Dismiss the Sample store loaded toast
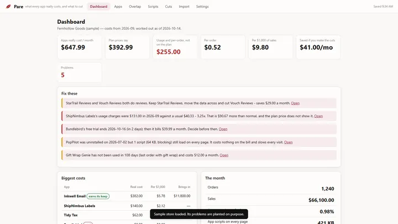Viewport: 398px width, 224px height. [199, 214]
